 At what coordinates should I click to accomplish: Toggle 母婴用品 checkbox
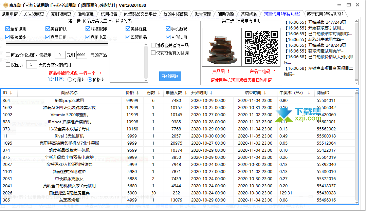click(128, 37)
